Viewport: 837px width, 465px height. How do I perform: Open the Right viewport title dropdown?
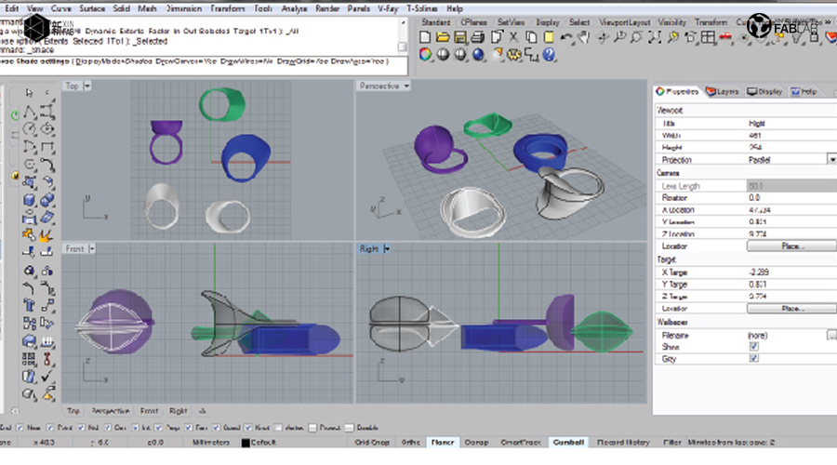(x=387, y=248)
